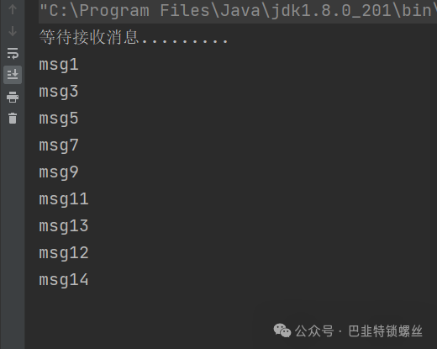Clear all console output with trash icon

pyautogui.click(x=13, y=118)
